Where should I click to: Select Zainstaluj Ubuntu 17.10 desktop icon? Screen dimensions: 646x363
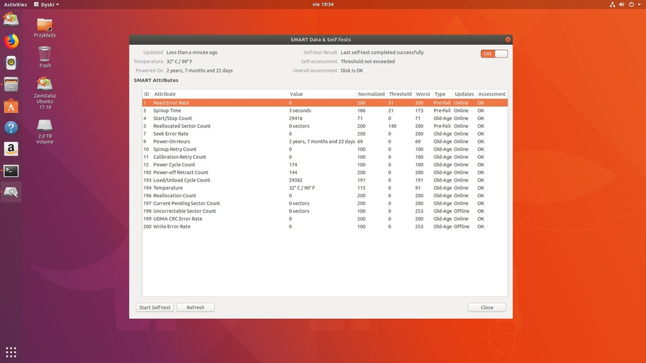[x=45, y=93]
